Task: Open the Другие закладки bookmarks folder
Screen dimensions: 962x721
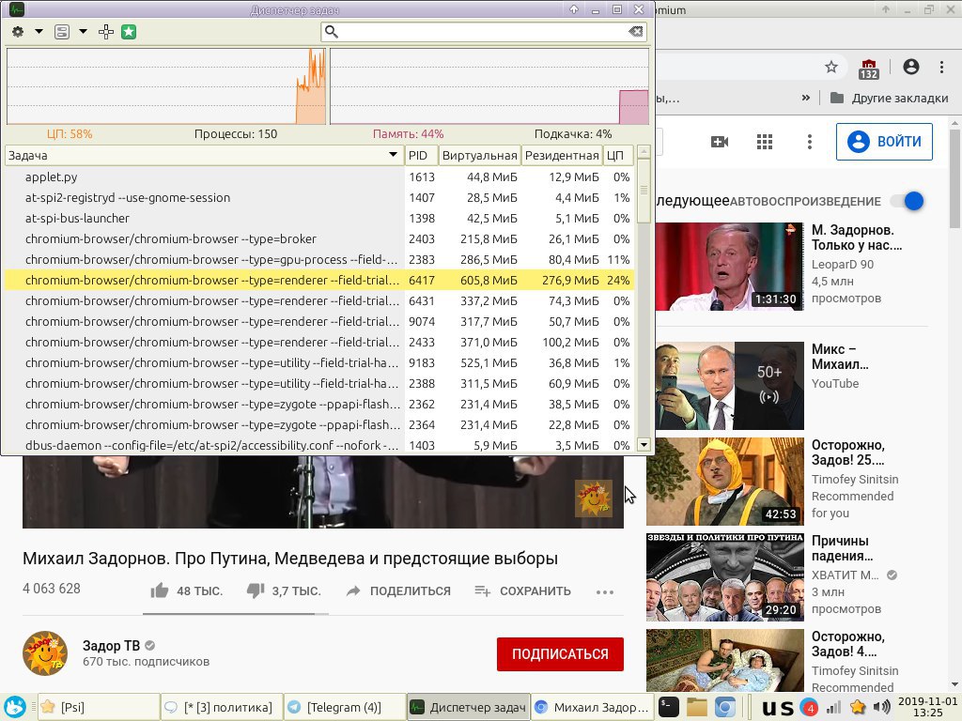Action: coord(889,98)
